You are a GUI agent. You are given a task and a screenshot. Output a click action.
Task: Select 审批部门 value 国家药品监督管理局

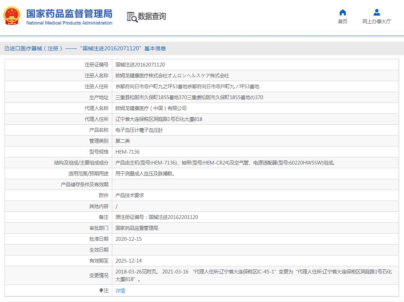pos(137,228)
